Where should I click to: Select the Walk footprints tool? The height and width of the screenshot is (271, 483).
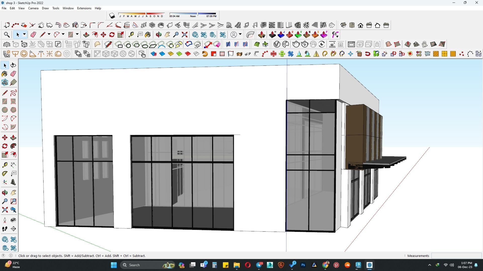[5, 229]
